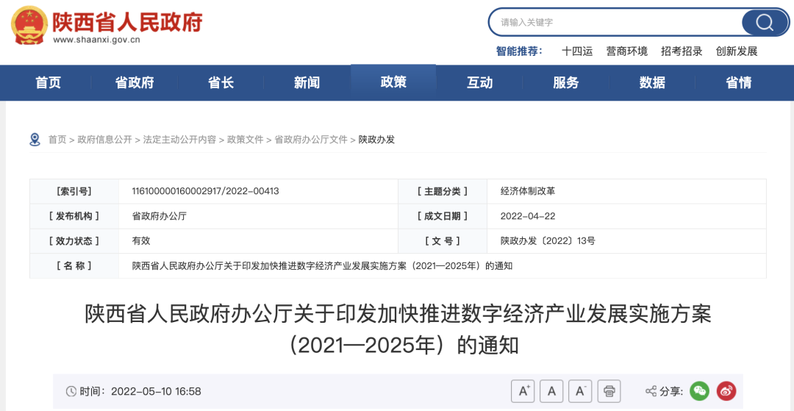The width and height of the screenshot is (794, 411).
Task: Click document number 陕政办发〔2022〕13号
Action: pos(548,241)
